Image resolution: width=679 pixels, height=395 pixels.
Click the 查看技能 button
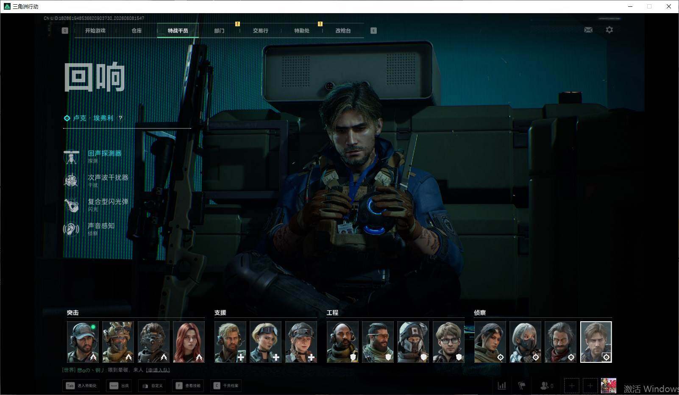(x=189, y=386)
